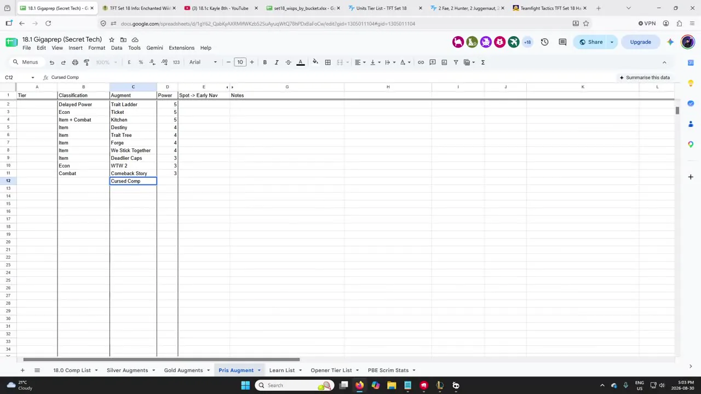Open version history clock icon

click(544, 42)
